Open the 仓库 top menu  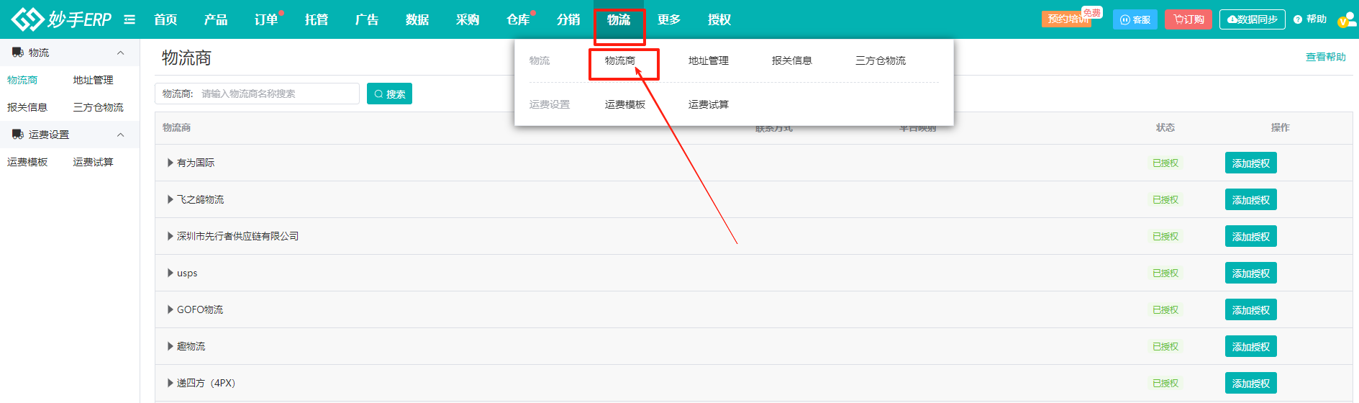tap(518, 19)
